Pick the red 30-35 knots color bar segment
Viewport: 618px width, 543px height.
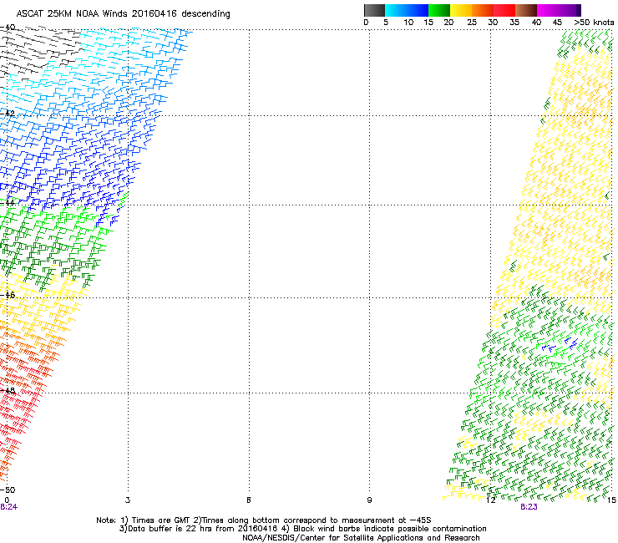point(504,10)
